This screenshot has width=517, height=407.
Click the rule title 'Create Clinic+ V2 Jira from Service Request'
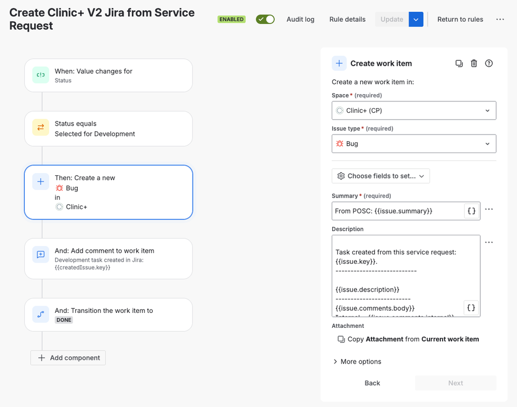coord(102,19)
